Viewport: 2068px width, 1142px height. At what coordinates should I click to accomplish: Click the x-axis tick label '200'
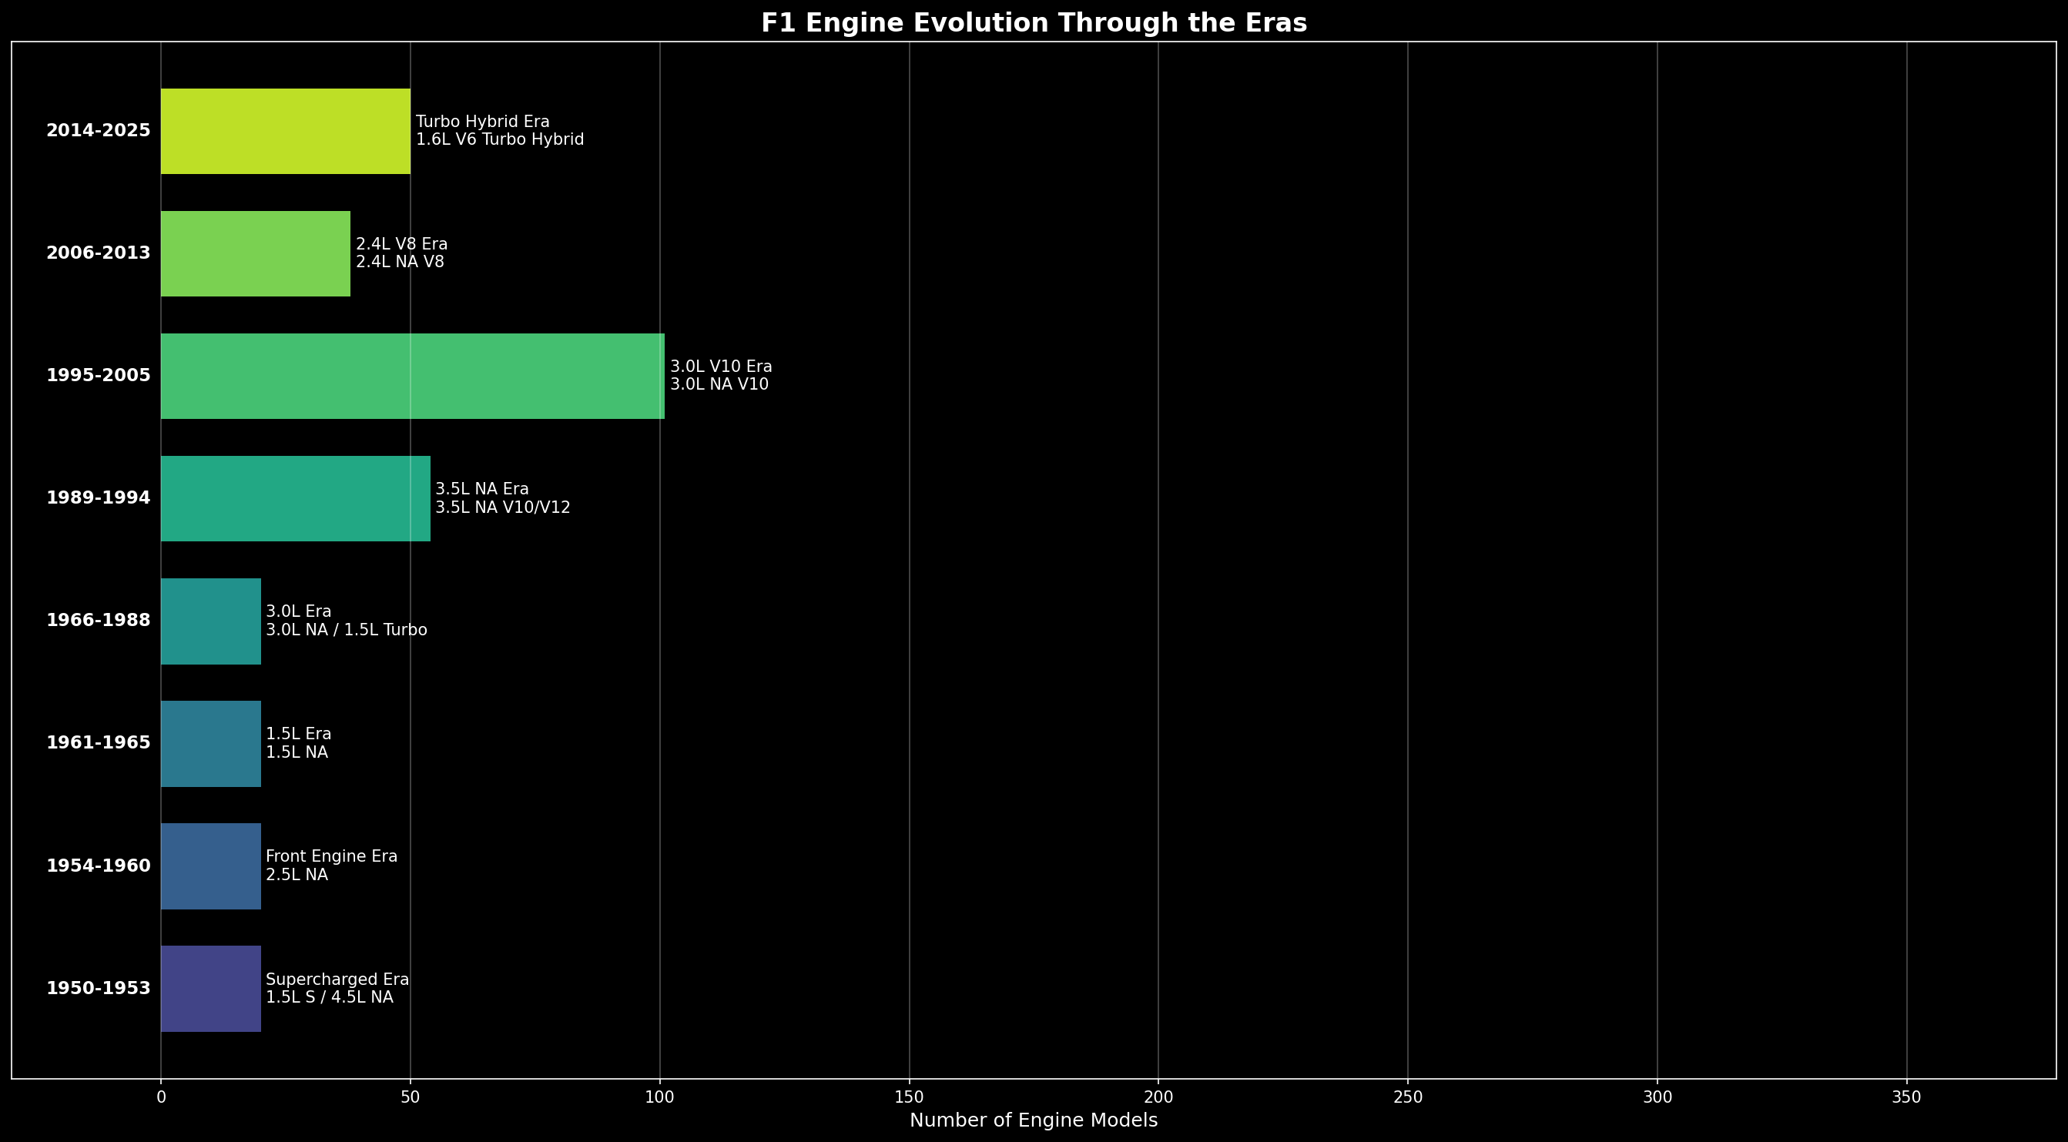pyautogui.click(x=1158, y=1097)
